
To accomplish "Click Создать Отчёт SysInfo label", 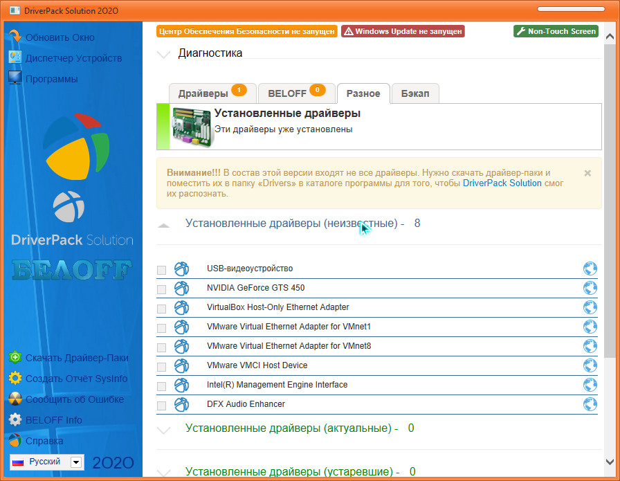I will coord(76,379).
